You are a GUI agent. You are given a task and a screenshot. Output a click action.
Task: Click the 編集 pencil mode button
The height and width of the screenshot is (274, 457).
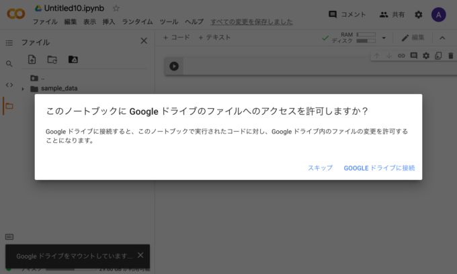coord(413,38)
